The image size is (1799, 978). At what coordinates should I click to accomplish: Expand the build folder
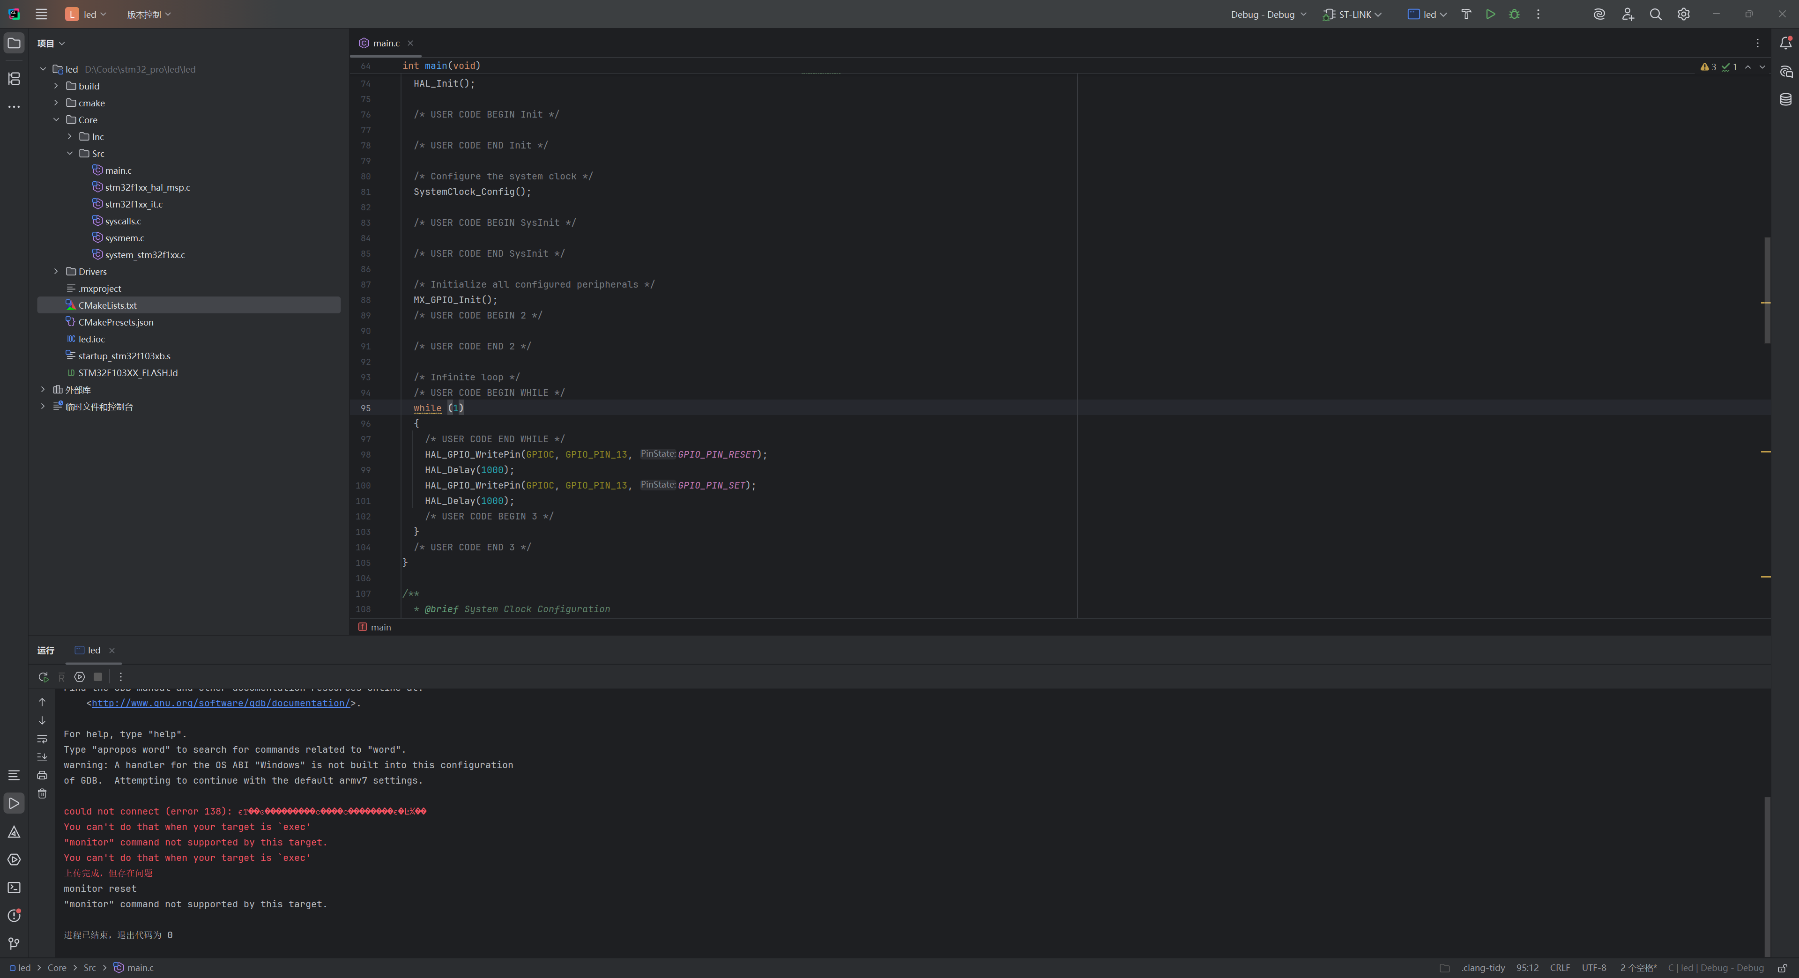56,86
